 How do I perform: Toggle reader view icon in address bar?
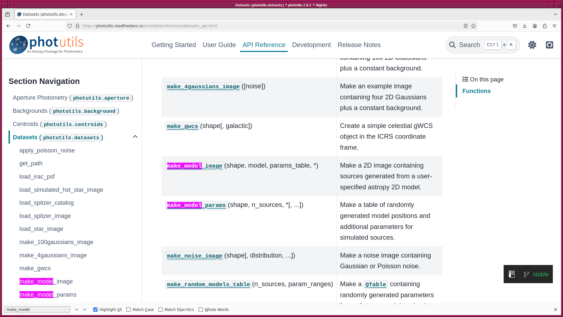pos(465,26)
